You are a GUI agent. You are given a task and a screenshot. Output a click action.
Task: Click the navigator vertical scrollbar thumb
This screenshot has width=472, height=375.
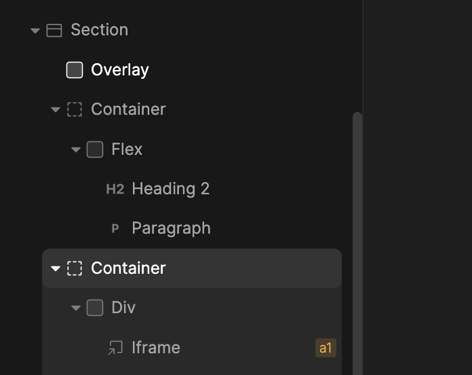click(x=357, y=244)
